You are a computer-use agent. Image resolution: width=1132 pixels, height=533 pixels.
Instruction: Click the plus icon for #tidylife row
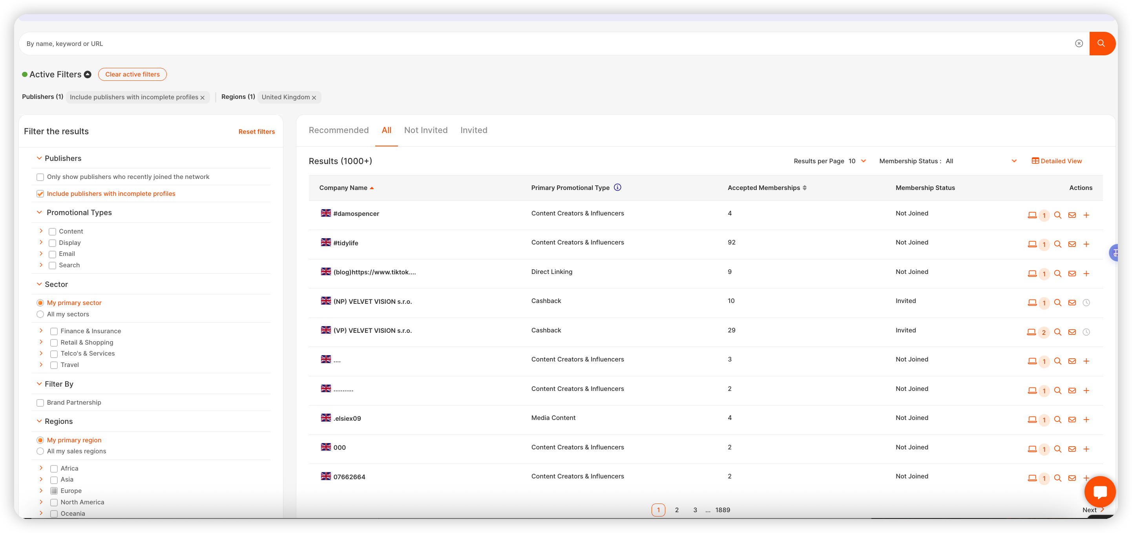pos(1086,244)
